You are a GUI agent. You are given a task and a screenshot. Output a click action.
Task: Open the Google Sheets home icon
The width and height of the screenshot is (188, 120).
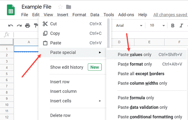pos(11,10)
